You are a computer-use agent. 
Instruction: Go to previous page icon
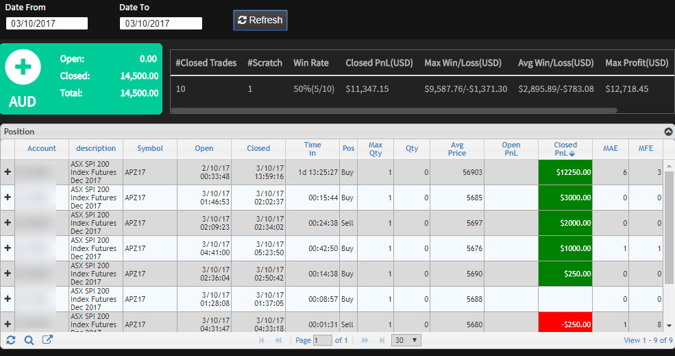point(278,340)
